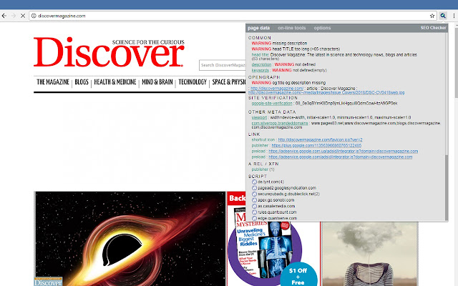
Task: Click publisher (1) under A REL / XFN
Action: tap(263, 169)
